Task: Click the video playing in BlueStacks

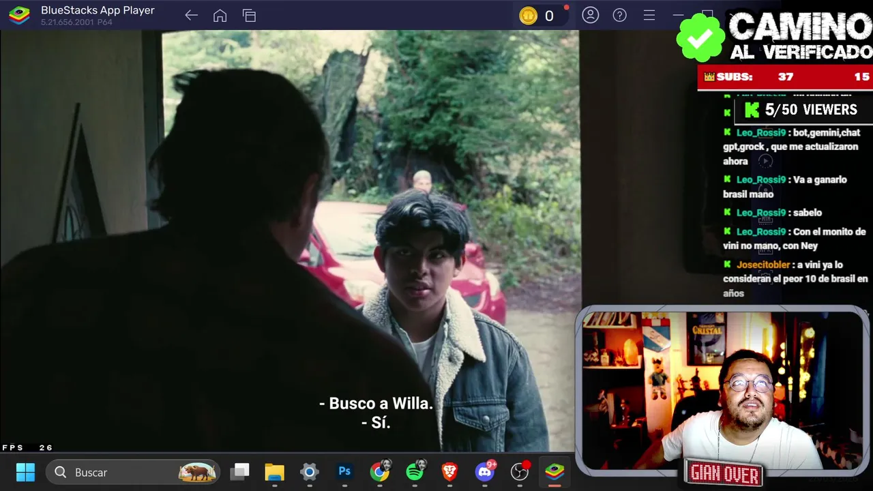Action: pyautogui.click(x=290, y=240)
